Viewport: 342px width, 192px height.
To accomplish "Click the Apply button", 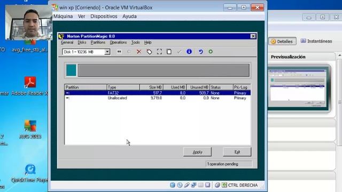I will point(197,152).
